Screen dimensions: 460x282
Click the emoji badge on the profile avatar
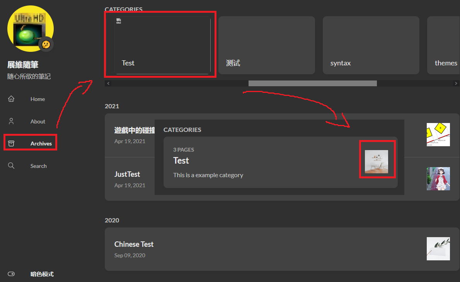pos(46,44)
